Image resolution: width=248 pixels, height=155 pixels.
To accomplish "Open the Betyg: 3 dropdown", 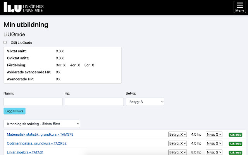I will (145, 102).
